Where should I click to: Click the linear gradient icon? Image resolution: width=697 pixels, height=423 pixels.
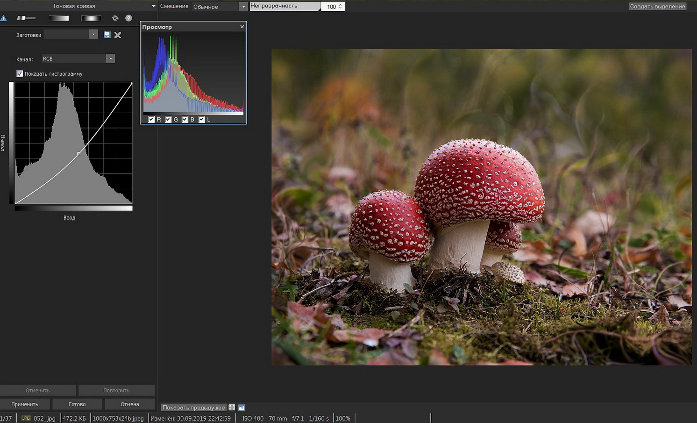point(58,18)
